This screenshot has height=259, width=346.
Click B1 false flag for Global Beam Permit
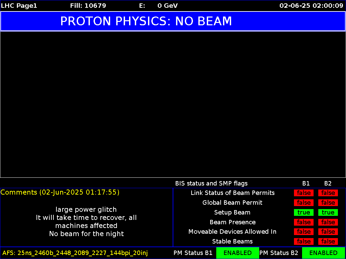304,203
